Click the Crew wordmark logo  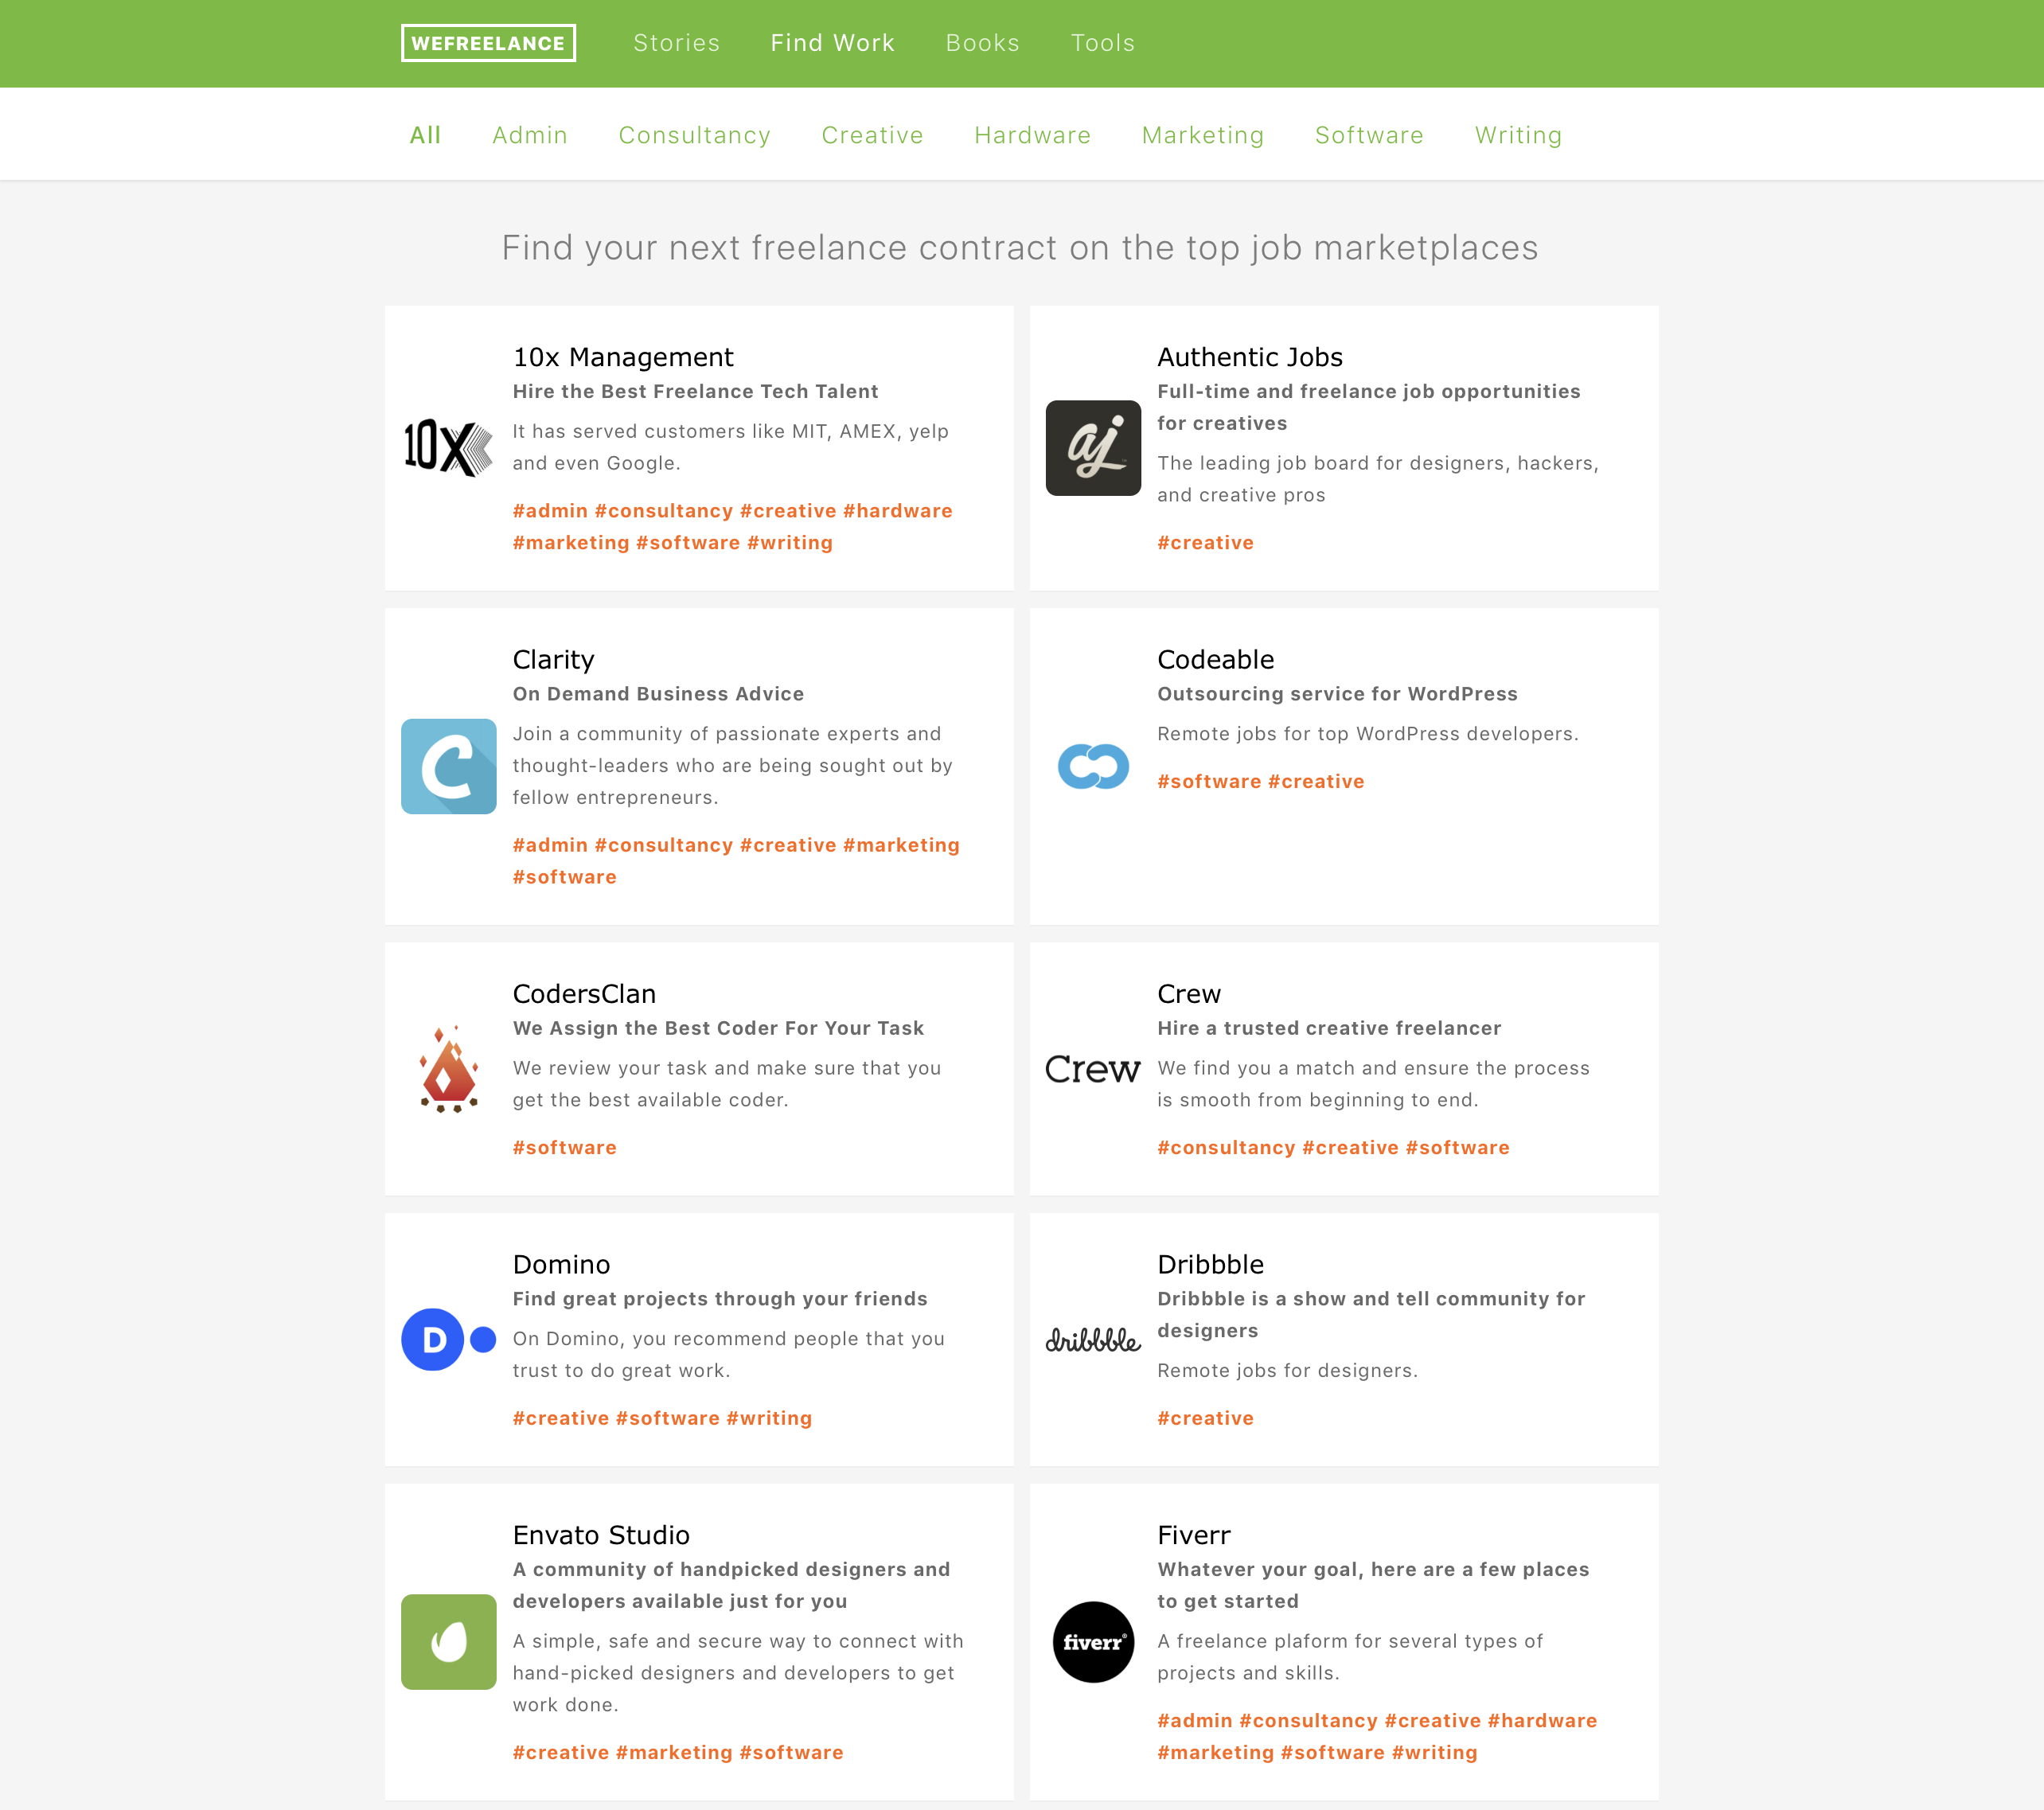pos(1092,1068)
